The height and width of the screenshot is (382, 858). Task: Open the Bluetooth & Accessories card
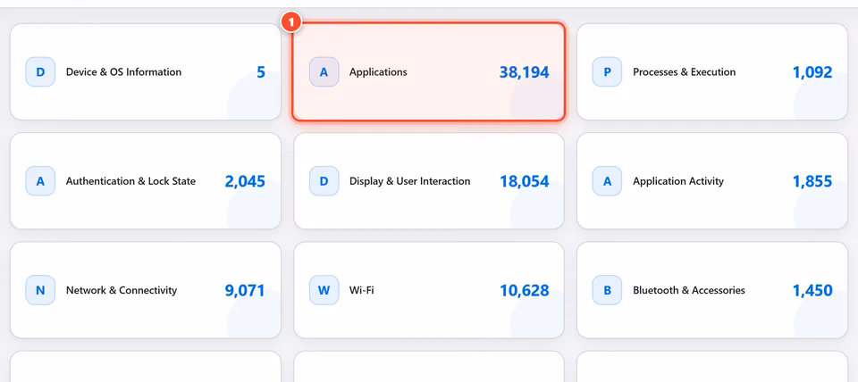[x=712, y=290]
